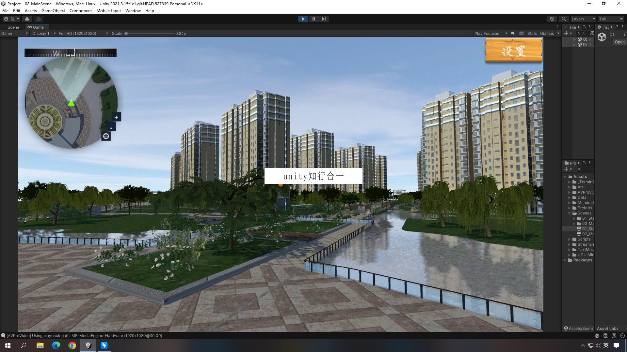This screenshot has width=627, height=352.
Task: Open Chrome from the Windows taskbar
Action: tap(72, 345)
